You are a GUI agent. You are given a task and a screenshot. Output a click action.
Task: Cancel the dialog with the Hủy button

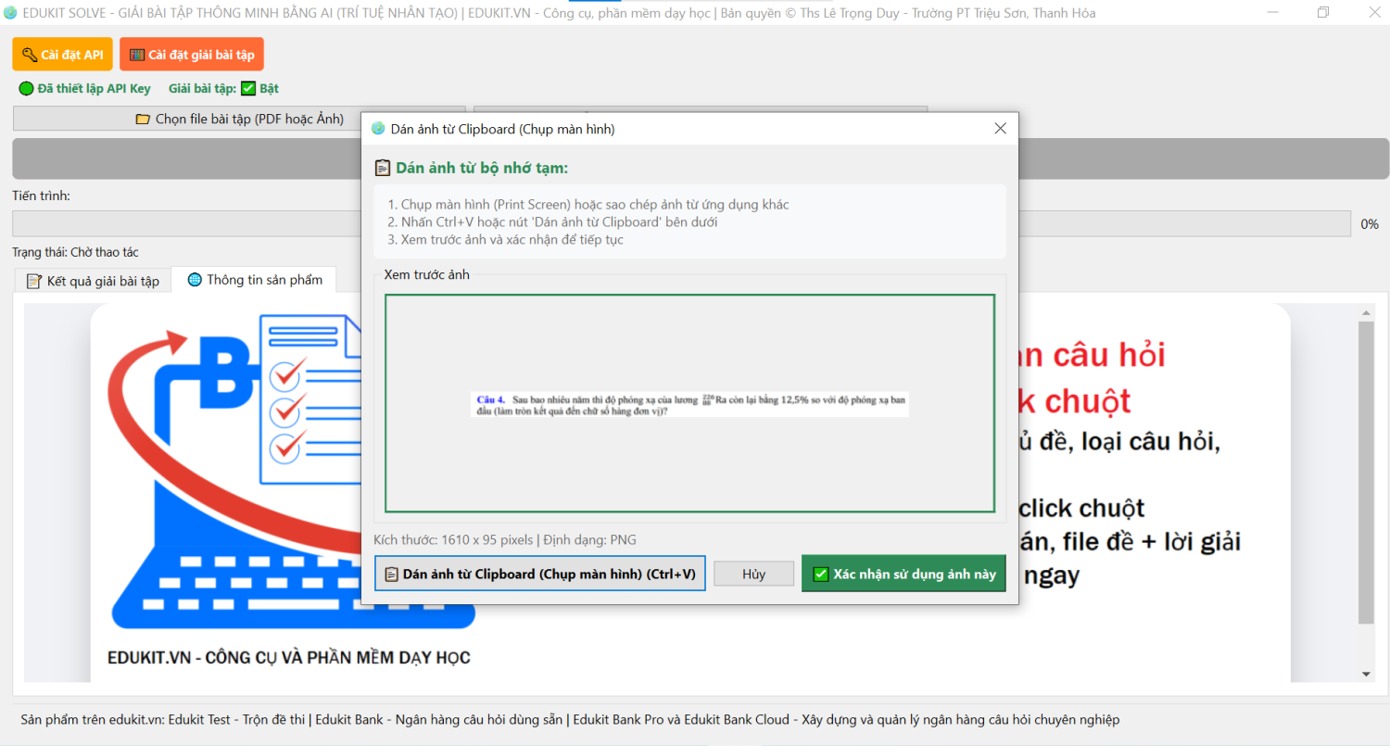point(753,574)
